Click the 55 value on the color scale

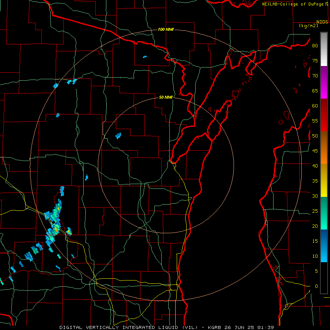(x=315, y=121)
